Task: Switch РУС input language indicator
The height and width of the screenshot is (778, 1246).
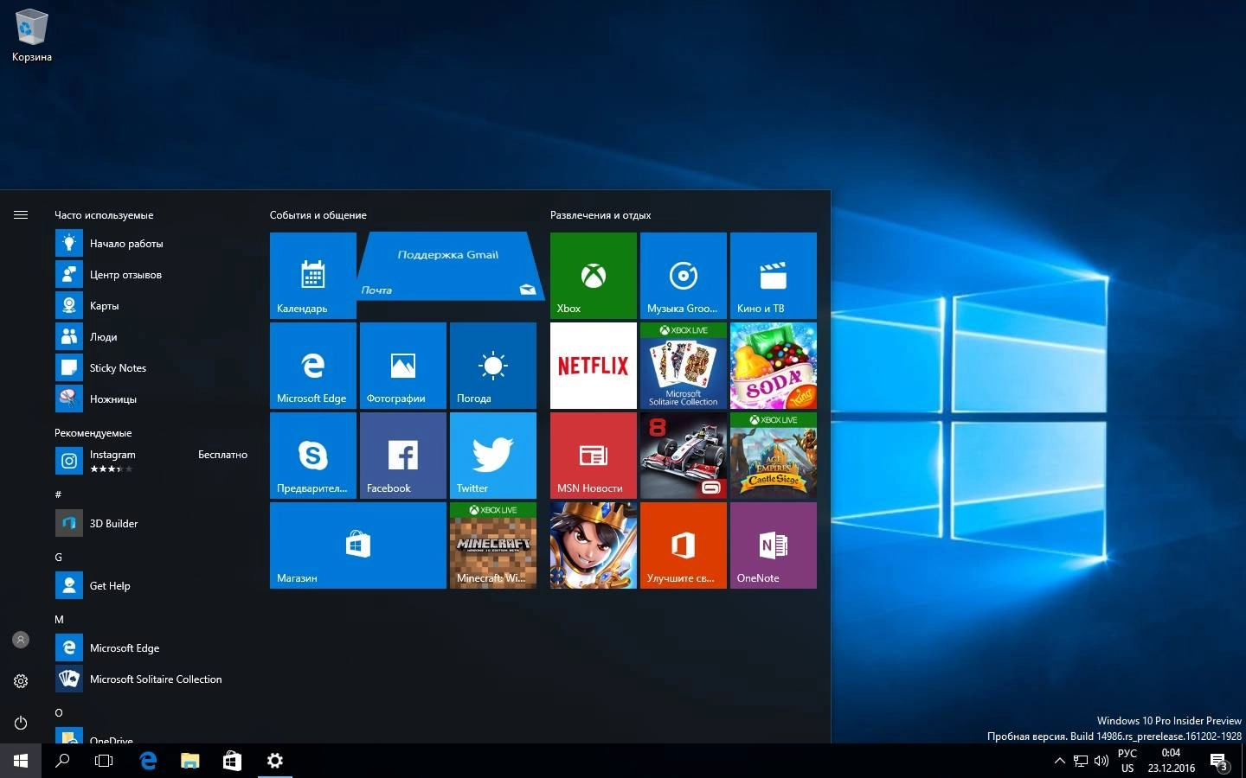Action: pyautogui.click(x=1127, y=761)
